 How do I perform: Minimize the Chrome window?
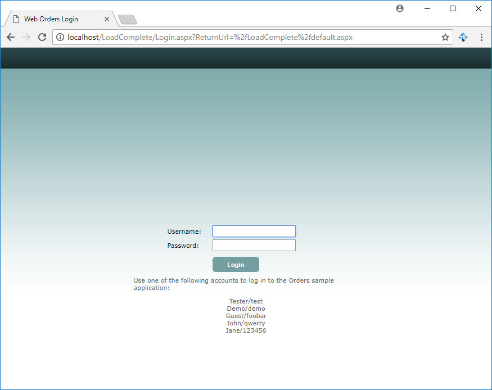click(427, 8)
